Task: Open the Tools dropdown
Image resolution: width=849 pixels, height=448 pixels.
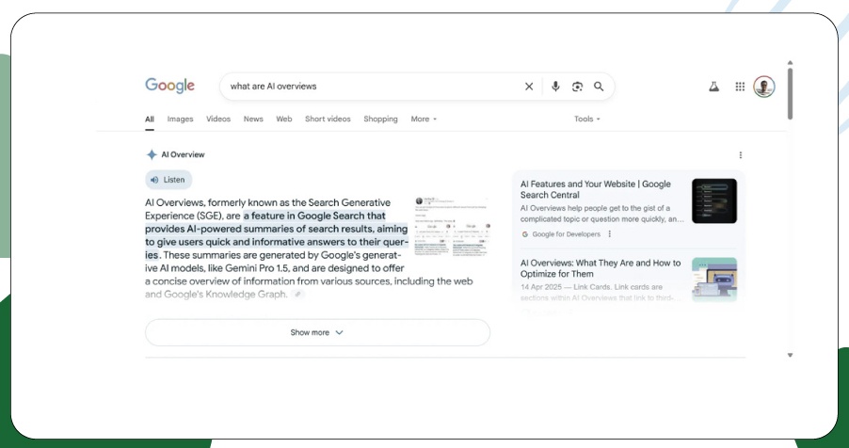Action: point(587,120)
